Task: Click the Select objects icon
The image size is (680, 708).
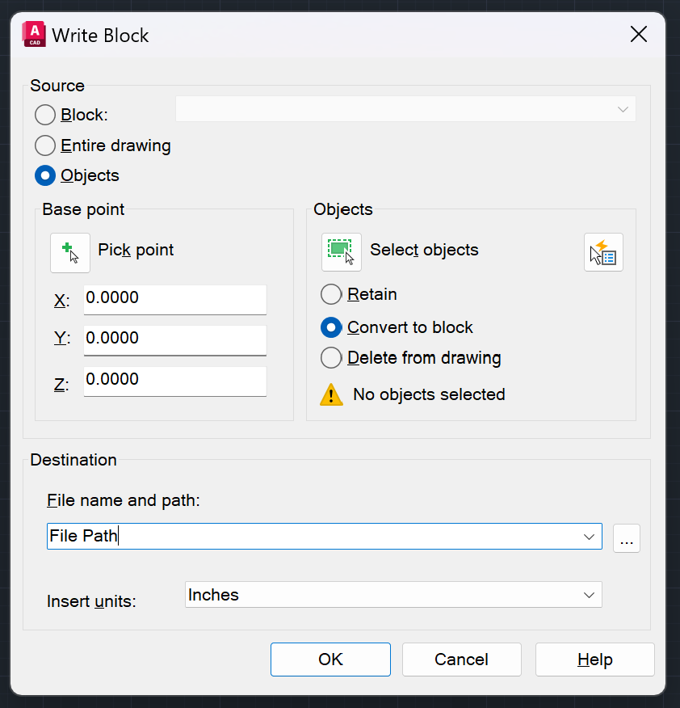Action: point(340,251)
